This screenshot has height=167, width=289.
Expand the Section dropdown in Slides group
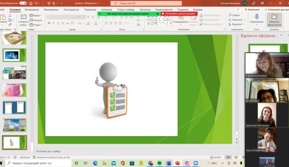36,25
